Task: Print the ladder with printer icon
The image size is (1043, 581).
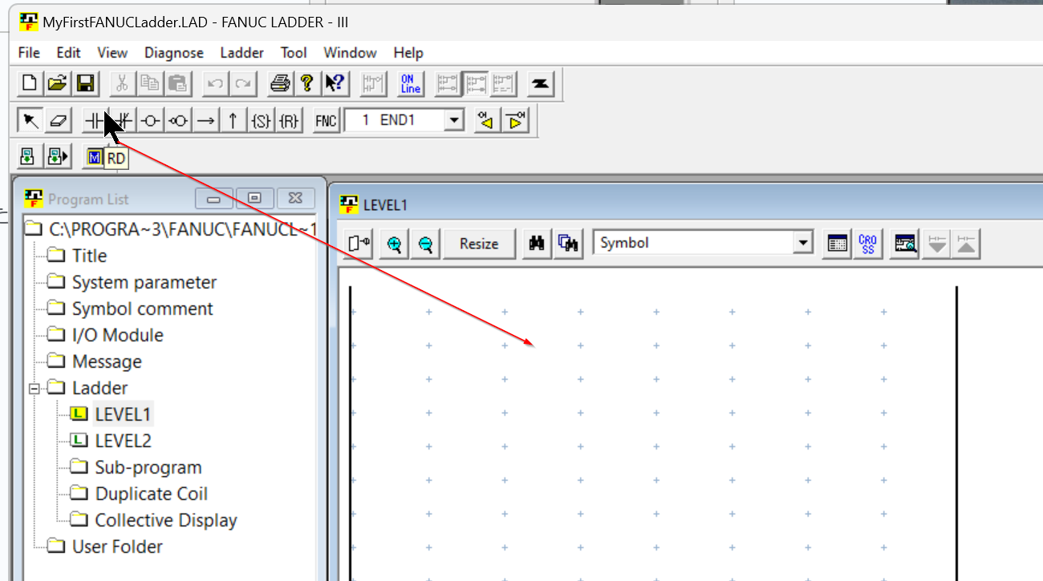Action: [x=279, y=83]
